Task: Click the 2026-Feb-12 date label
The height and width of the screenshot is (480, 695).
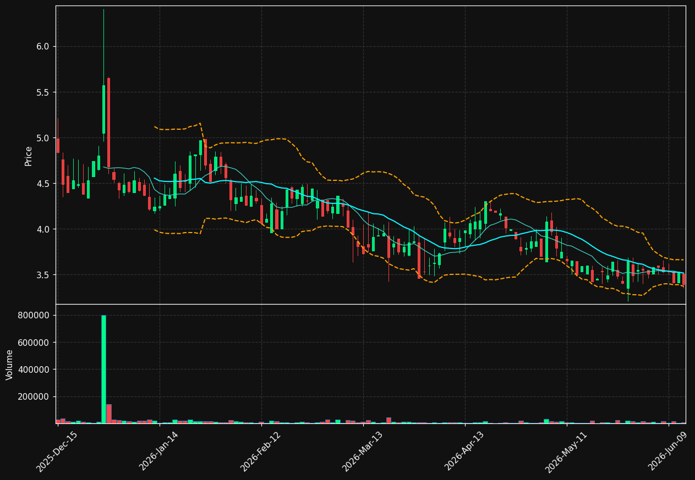Action: pos(260,451)
